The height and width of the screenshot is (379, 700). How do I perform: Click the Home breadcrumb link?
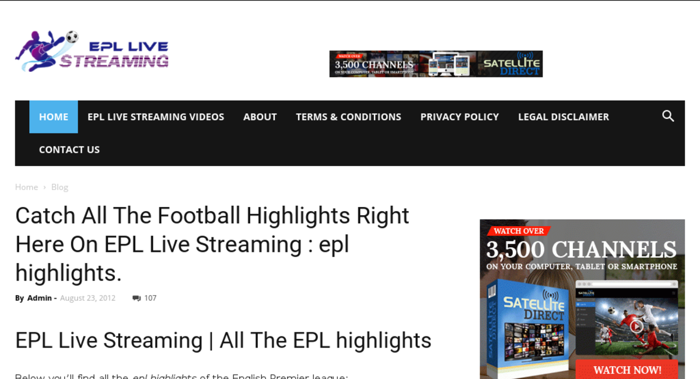point(26,187)
